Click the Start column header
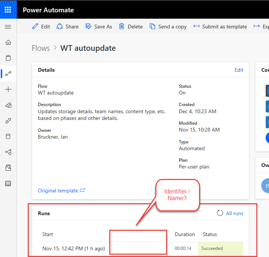 tap(48, 234)
